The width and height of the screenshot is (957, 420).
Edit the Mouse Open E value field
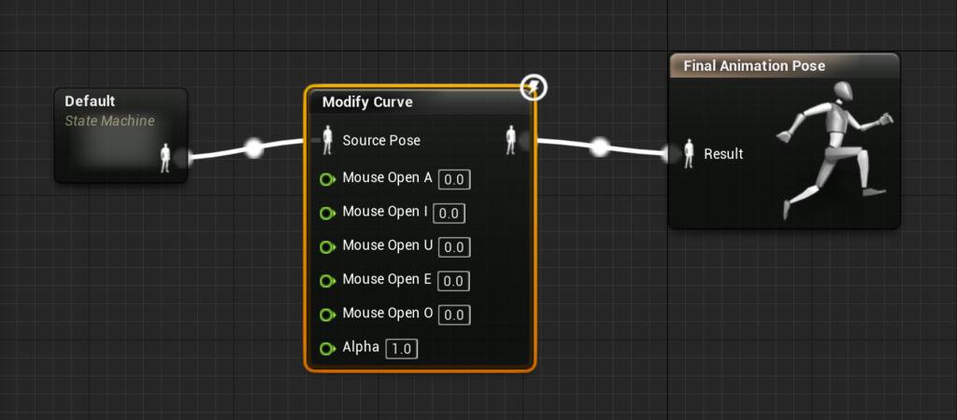click(455, 281)
